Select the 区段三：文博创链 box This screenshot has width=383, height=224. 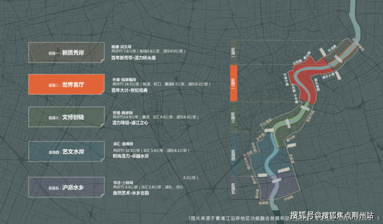66,117
